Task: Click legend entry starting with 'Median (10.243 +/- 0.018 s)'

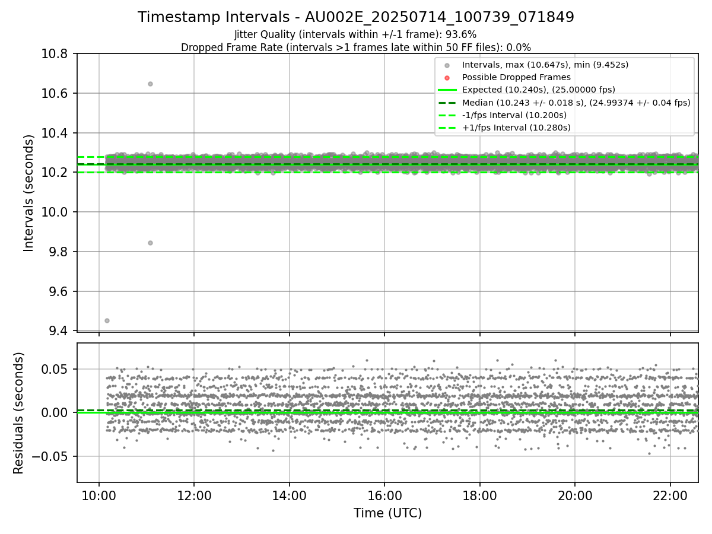Action: [576, 102]
